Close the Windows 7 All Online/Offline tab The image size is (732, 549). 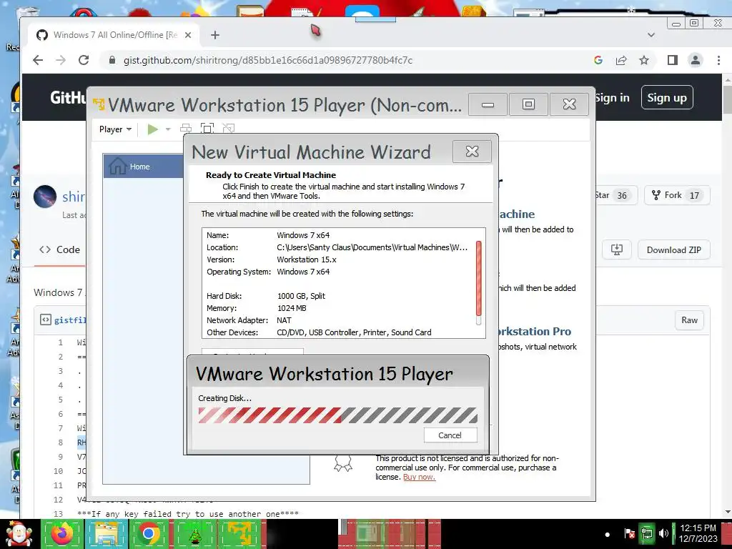click(188, 35)
